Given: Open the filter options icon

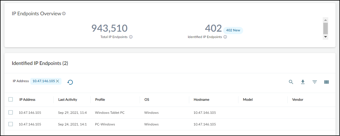Looking at the screenshot, I should click(x=315, y=82).
